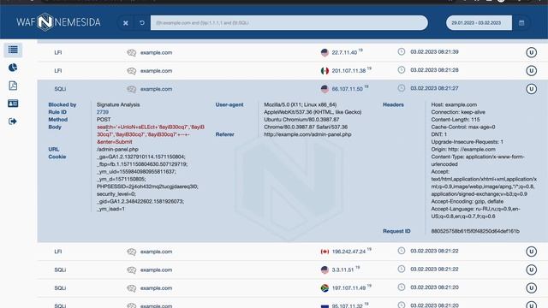This screenshot has width=548, height=308.
Task: Click timestamp 03.02.2023 08:21:27
Action: (x=434, y=88)
